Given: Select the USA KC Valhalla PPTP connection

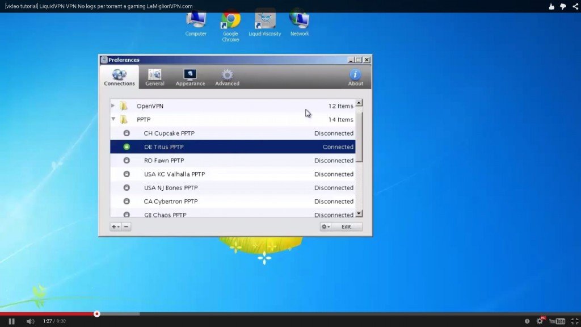Looking at the screenshot, I should (233, 174).
